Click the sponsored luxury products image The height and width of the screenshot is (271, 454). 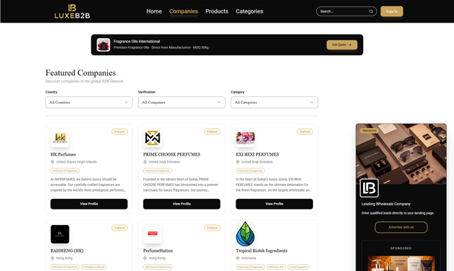tap(401, 154)
